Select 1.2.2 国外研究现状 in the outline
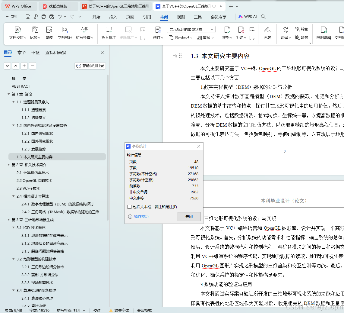Image resolution: width=344 pixels, height=313 pixels. pyautogui.click(x=37, y=141)
